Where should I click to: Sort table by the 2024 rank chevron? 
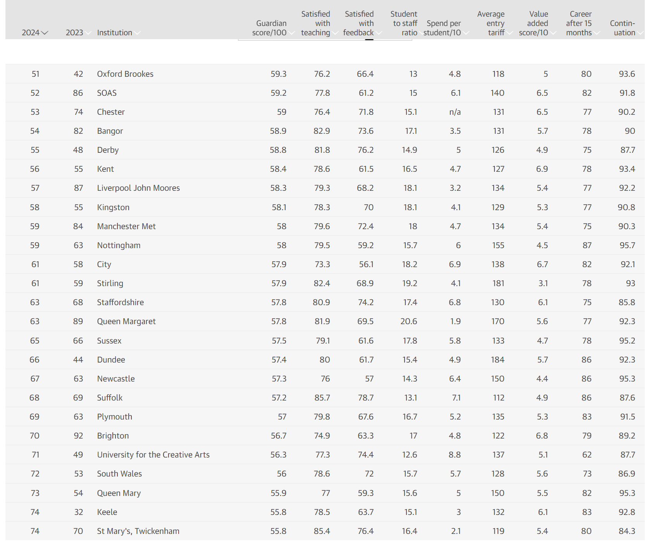pos(45,33)
